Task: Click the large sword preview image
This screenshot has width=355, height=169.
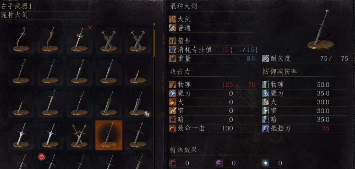Action: pyautogui.click(x=321, y=30)
